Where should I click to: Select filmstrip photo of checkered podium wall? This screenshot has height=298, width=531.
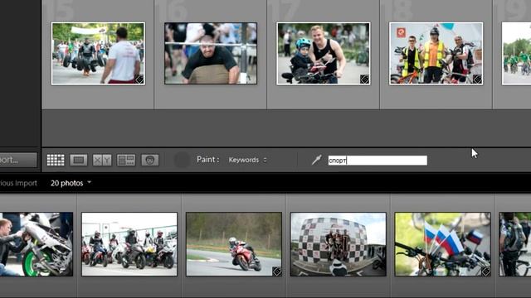339,244
